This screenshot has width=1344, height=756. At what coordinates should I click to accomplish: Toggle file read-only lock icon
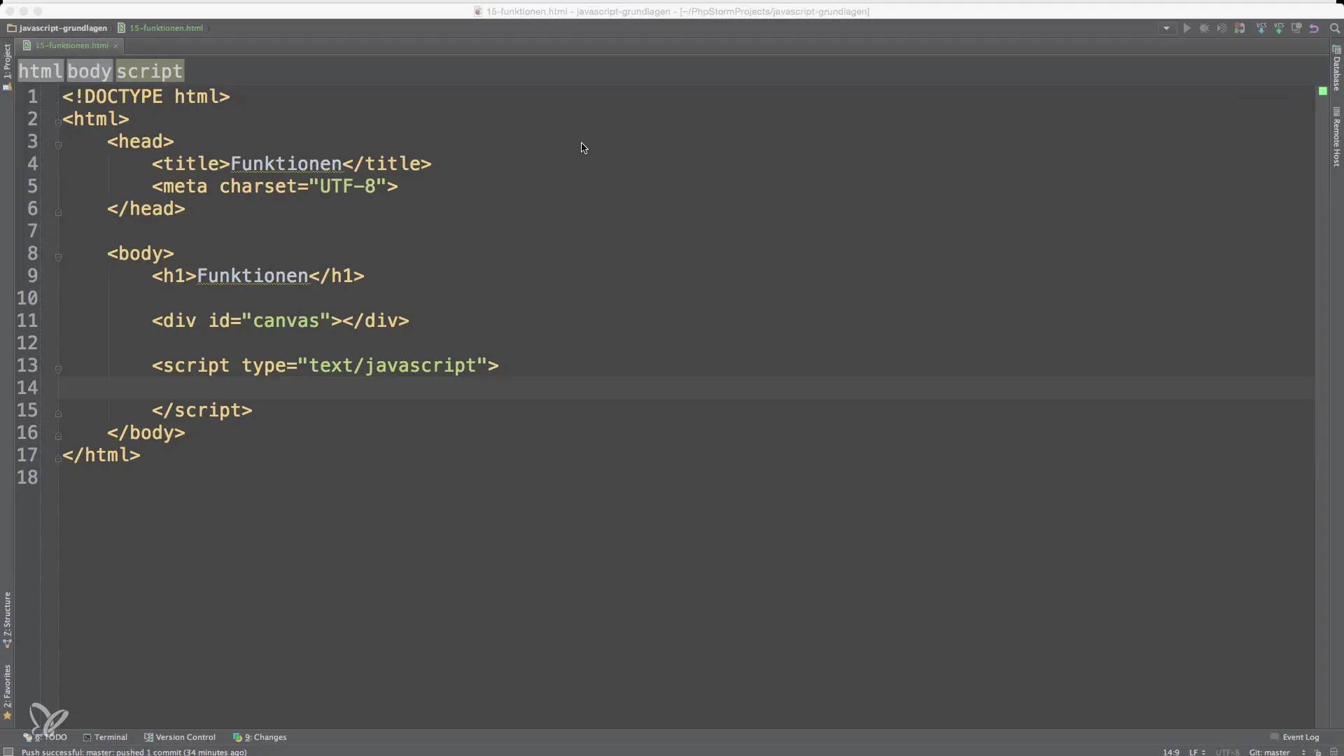[x=1317, y=752]
